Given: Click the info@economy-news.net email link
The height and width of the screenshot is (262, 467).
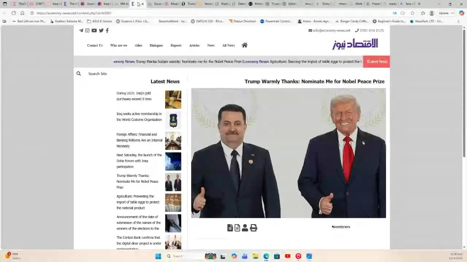Looking at the screenshot, I should coord(332,31).
